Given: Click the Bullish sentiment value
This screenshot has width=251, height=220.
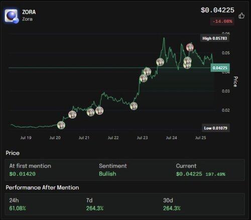Looking at the screenshot, I should [107, 174].
